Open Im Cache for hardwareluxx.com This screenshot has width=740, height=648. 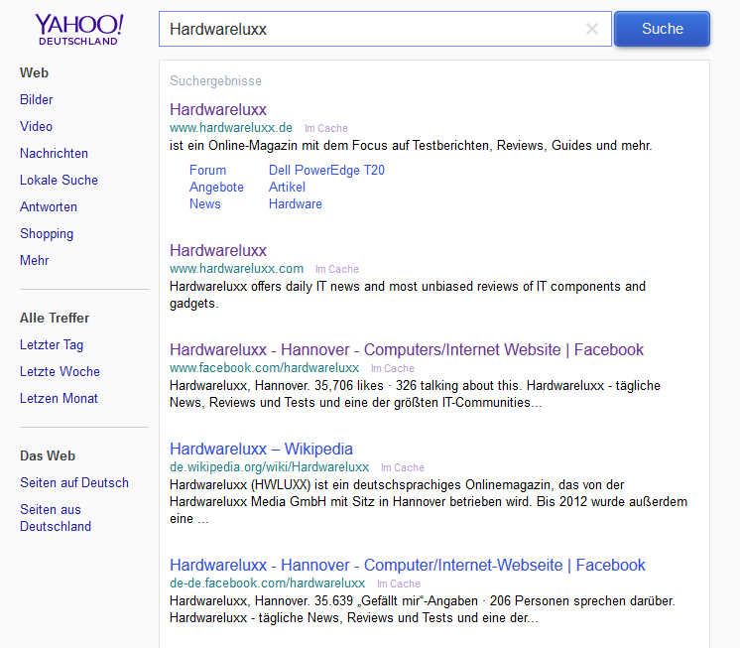click(x=337, y=270)
